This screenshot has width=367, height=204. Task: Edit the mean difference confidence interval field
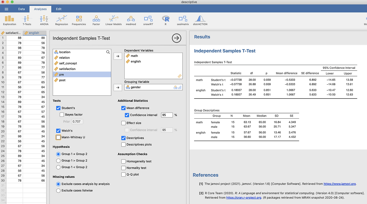(x=167, y=115)
